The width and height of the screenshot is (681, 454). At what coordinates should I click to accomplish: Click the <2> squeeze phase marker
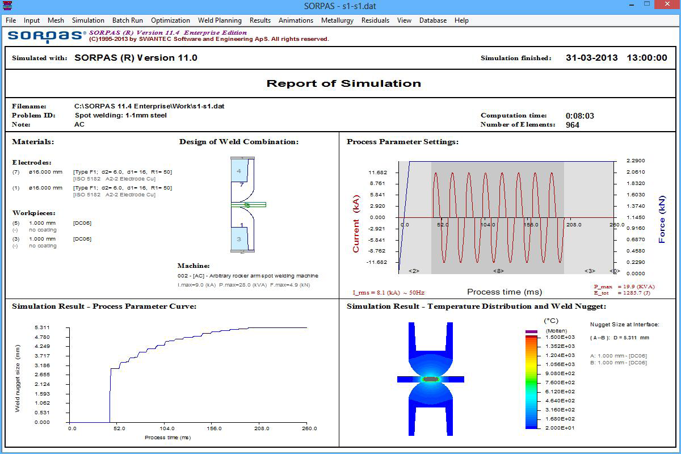(414, 271)
